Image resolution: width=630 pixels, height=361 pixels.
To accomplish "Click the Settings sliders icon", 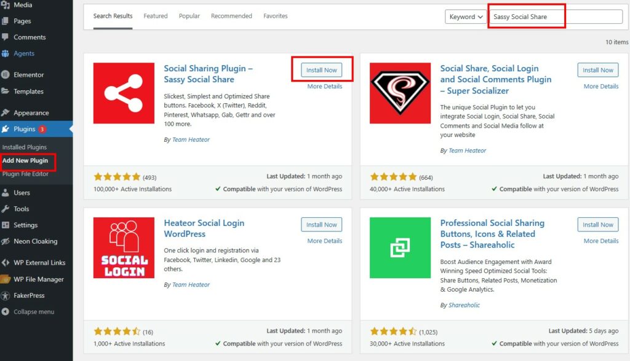I will click(5, 225).
